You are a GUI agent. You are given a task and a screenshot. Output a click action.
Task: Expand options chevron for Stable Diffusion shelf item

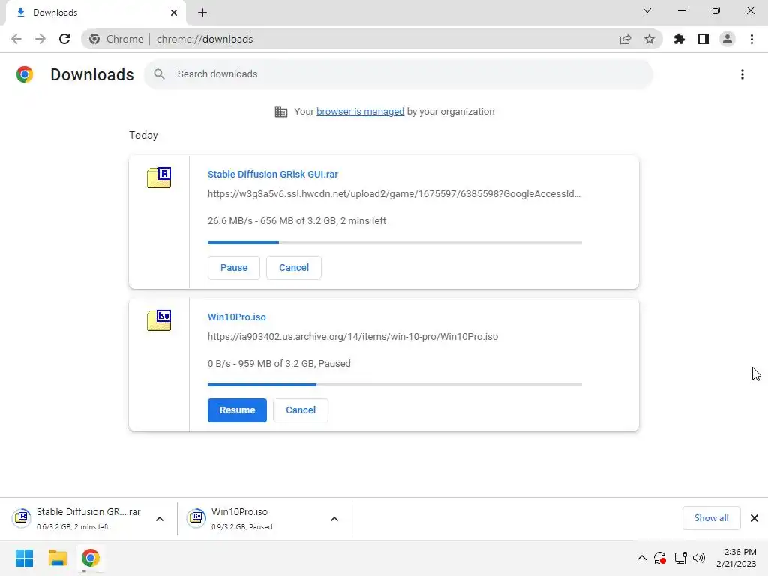click(160, 519)
